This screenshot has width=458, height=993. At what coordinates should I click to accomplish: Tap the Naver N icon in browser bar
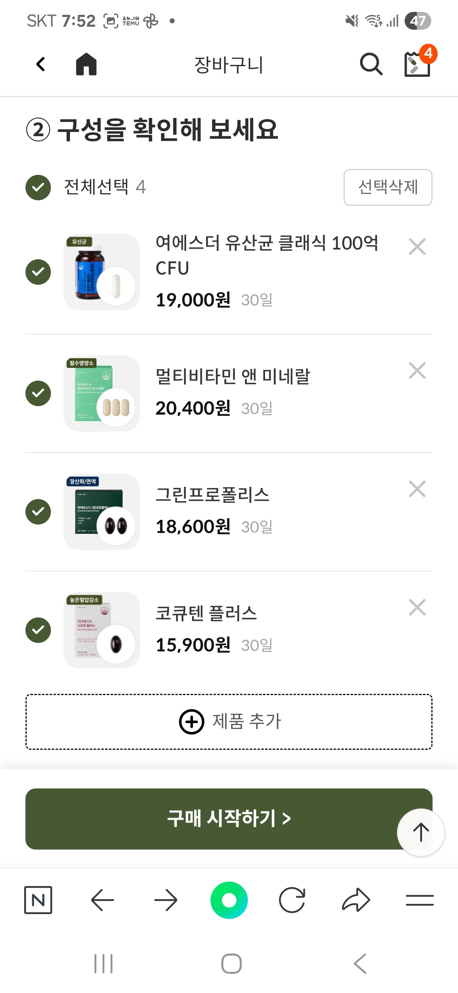pos(38,900)
